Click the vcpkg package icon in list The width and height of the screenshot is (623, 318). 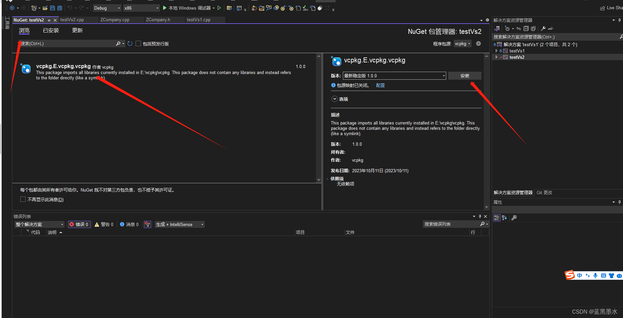(26, 69)
